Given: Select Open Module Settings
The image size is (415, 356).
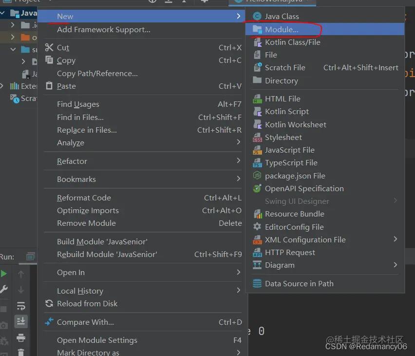Looking at the screenshot, I should coord(97,340).
